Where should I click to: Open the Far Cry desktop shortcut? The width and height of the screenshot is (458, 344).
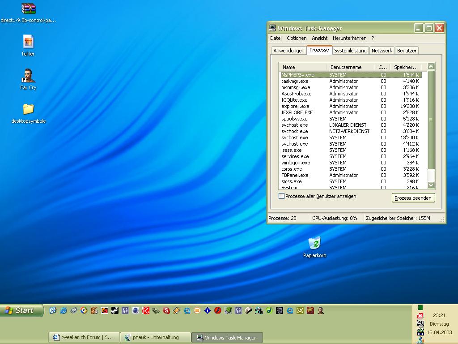click(28, 76)
